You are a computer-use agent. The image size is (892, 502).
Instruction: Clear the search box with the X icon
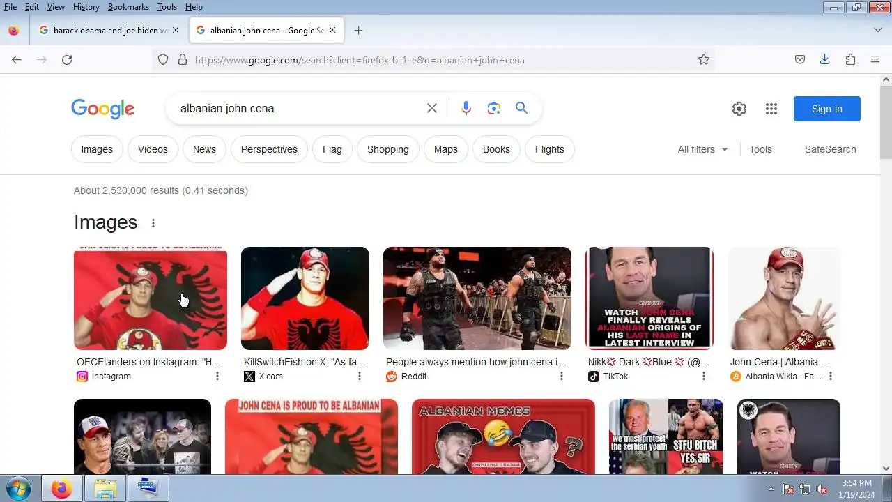click(x=432, y=108)
